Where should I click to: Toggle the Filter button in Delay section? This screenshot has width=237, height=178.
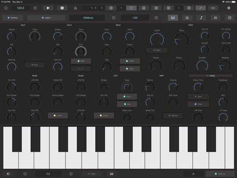click(x=198, y=104)
